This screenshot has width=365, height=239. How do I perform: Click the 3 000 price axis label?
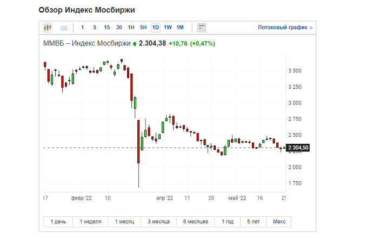point(295,103)
